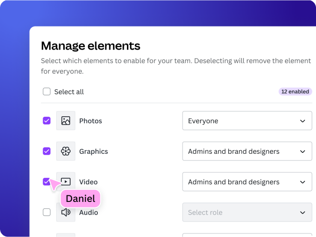Click the Video play icon
Viewport: 316px width, 237px height.
(66, 182)
